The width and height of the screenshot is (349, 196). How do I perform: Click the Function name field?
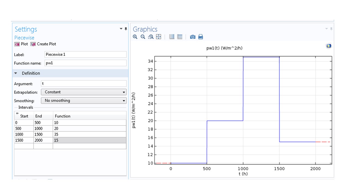pos(85,63)
